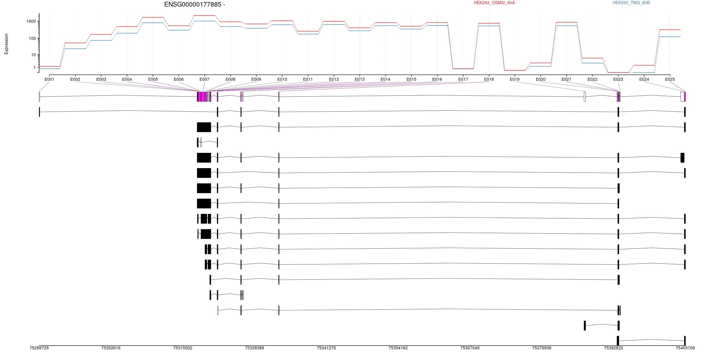Image resolution: width=718 pixels, height=353 pixels.
Task: Click genomic coordinate 75341276
Action: (x=326, y=348)
